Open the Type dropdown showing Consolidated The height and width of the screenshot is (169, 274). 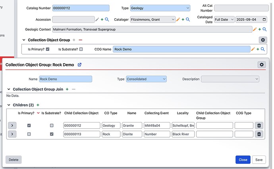click(x=146, y=79)
